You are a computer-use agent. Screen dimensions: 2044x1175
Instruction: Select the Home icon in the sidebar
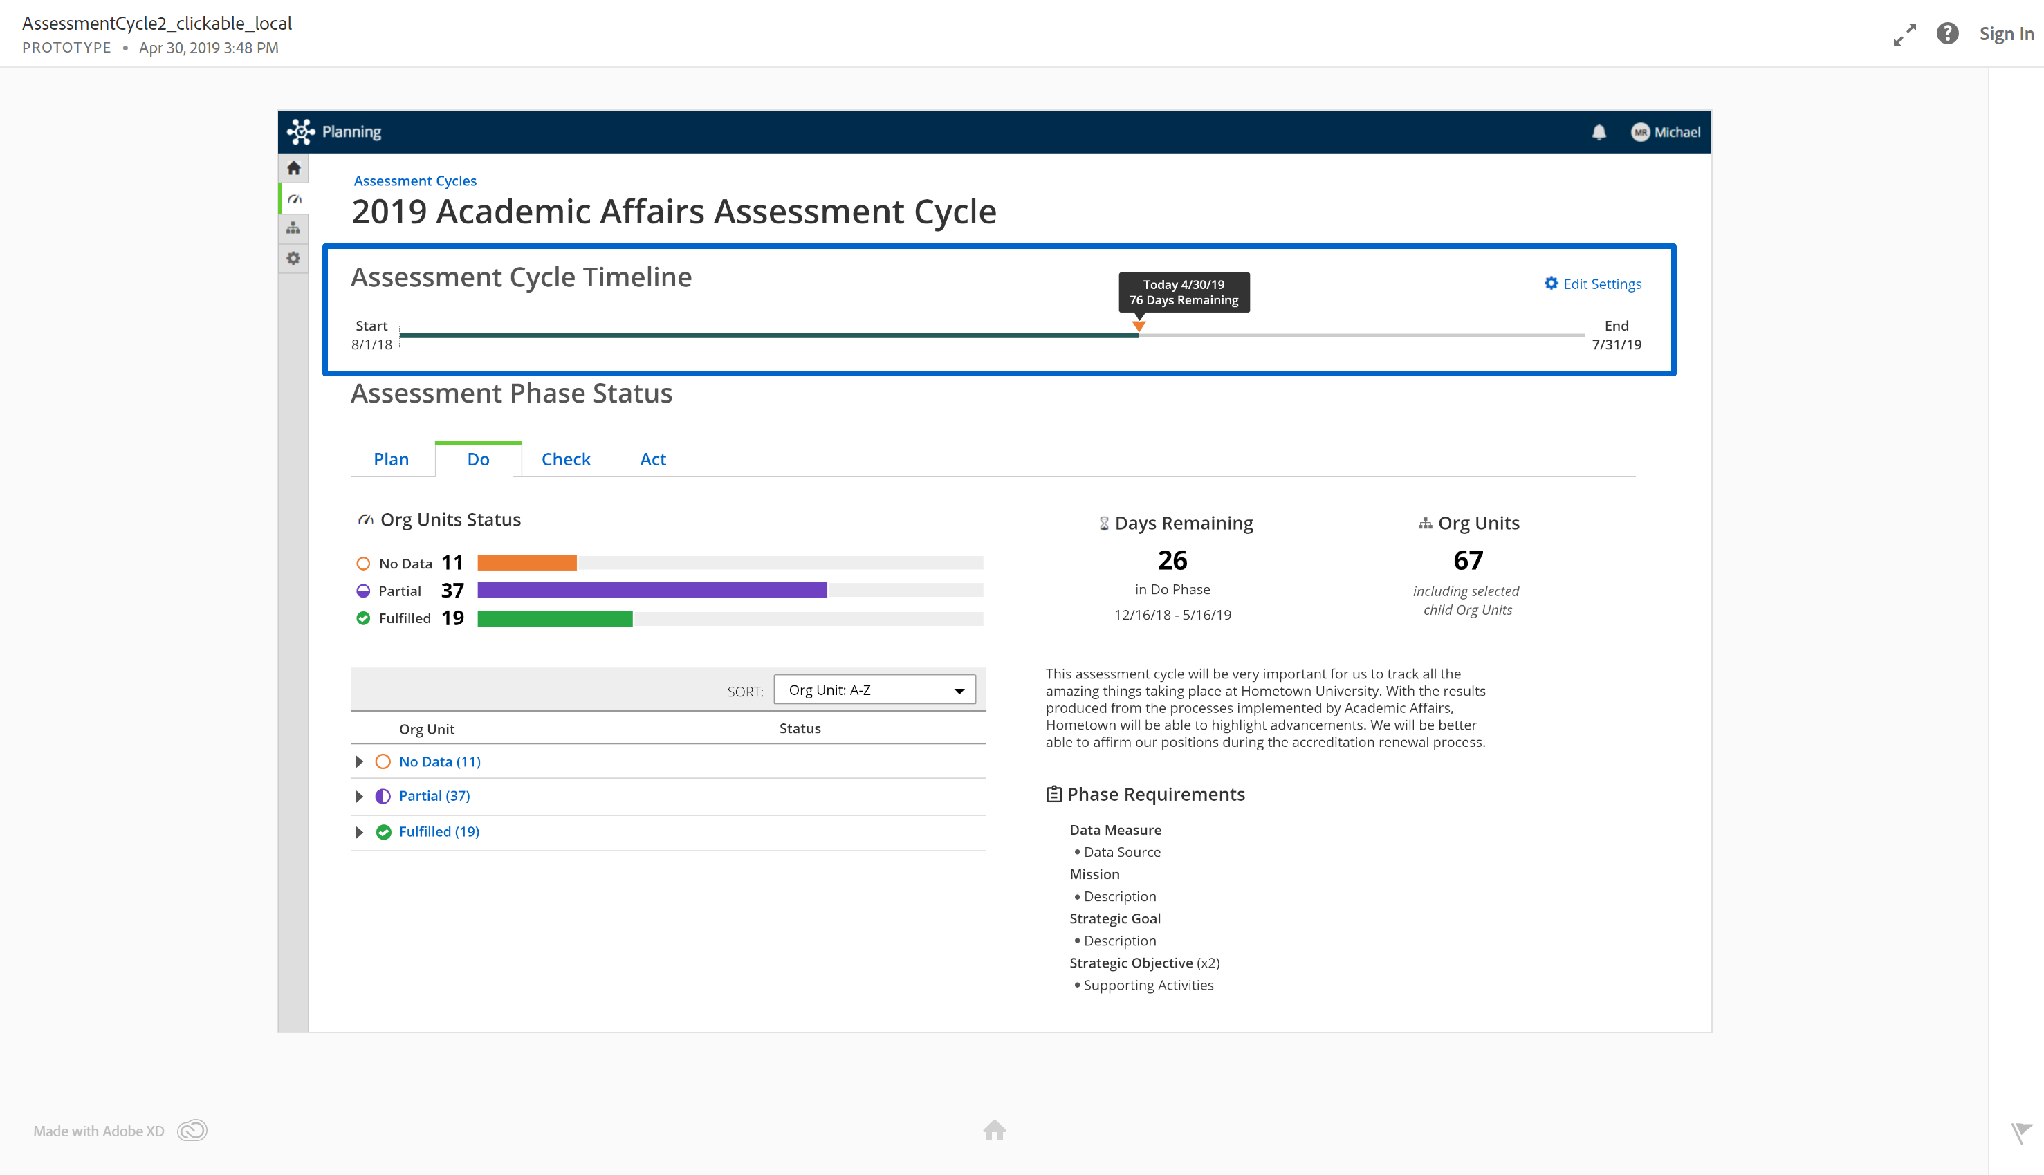294,168
